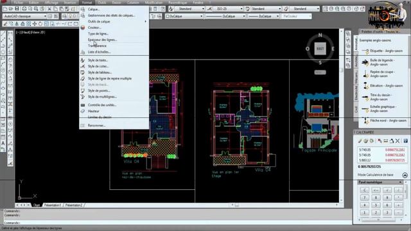Click calculator Angle of line icon

[392, 141]
